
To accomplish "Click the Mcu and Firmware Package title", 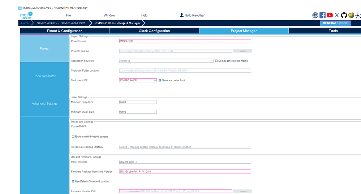I will coord(86,157).
